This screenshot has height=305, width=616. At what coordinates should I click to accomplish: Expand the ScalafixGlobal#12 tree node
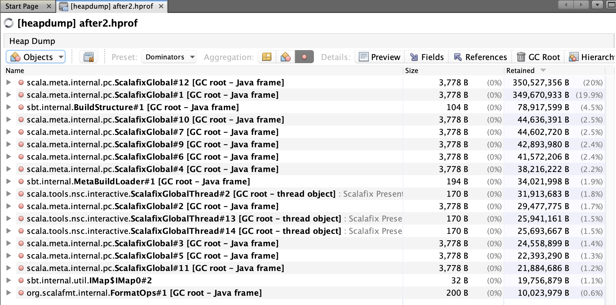tap(8, 82)
